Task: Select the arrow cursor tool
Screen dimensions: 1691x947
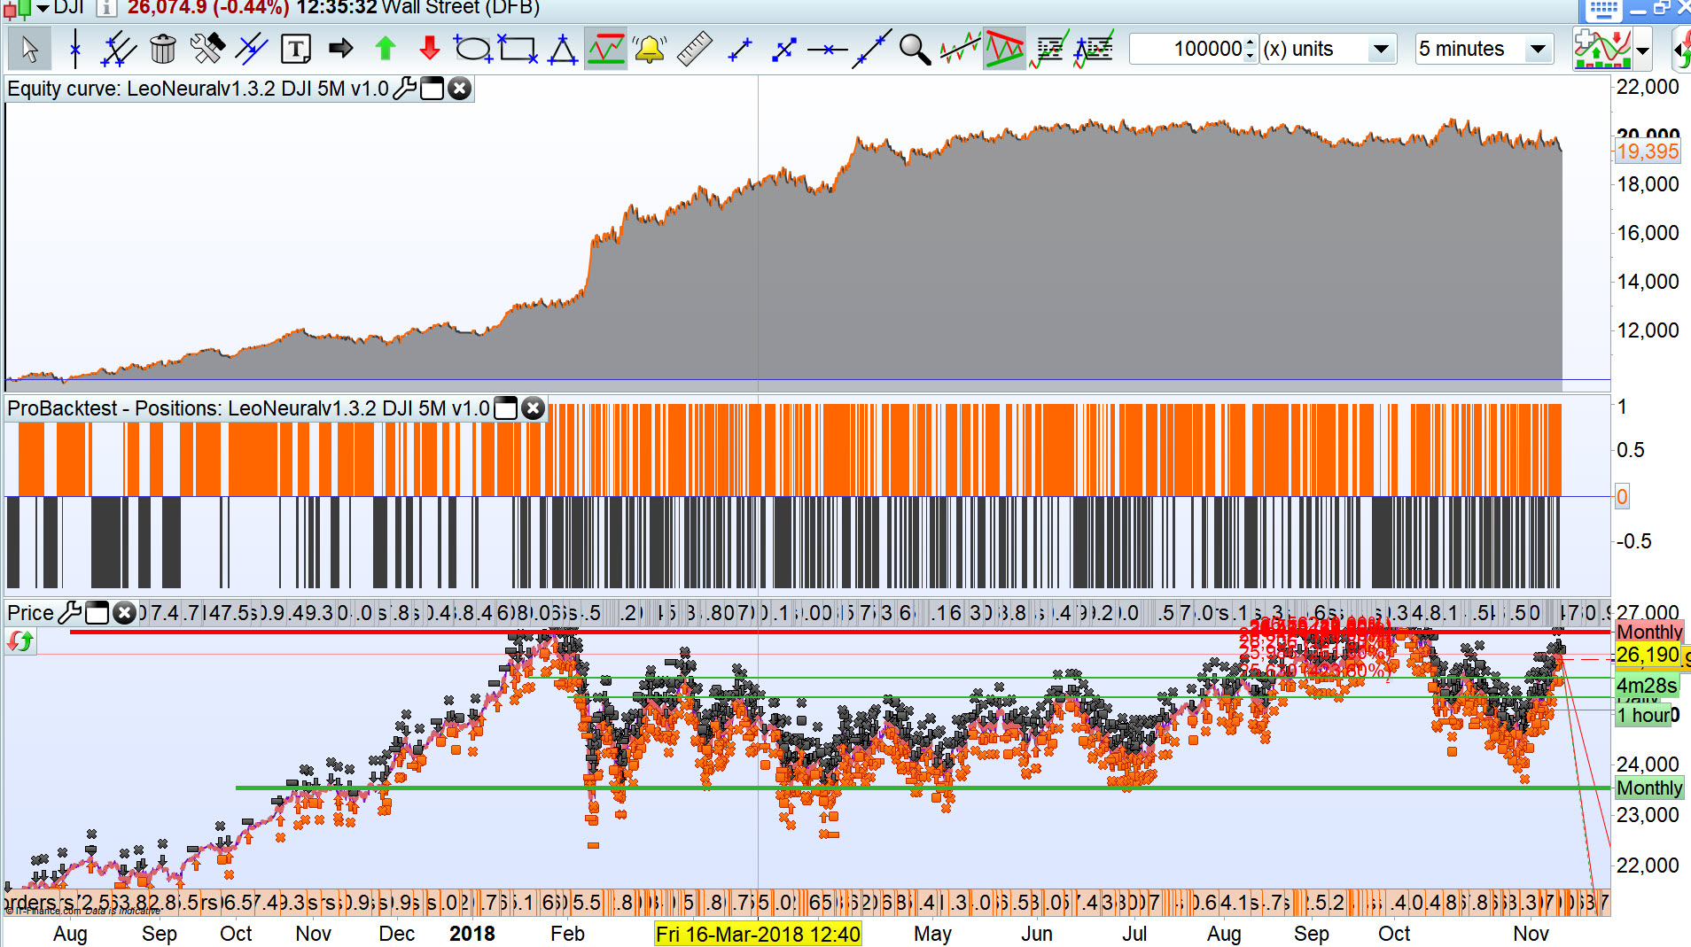Action: point(29,49)
